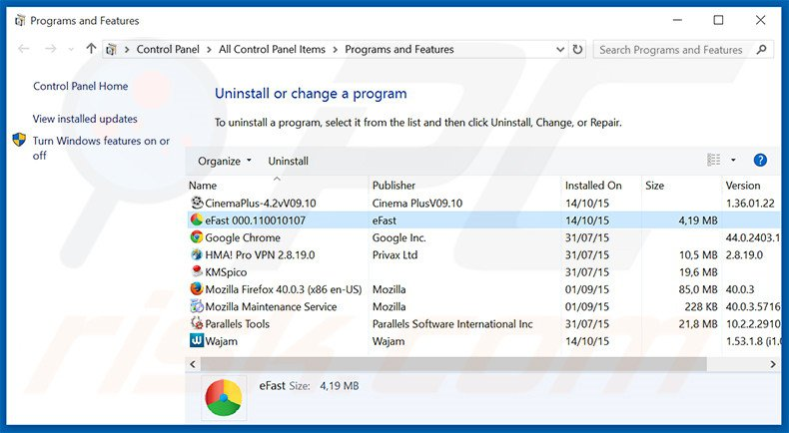Click the Up directory arrow icon
The image size is (789, 433).
click(92, 49)
